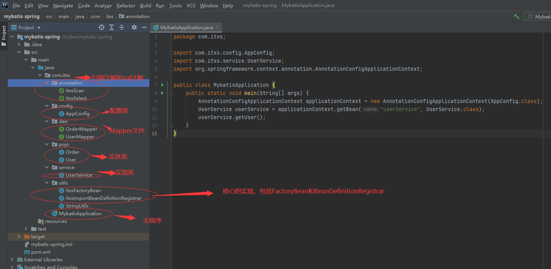Select the MybatisApplication.java editor tab

click(187, 28)
